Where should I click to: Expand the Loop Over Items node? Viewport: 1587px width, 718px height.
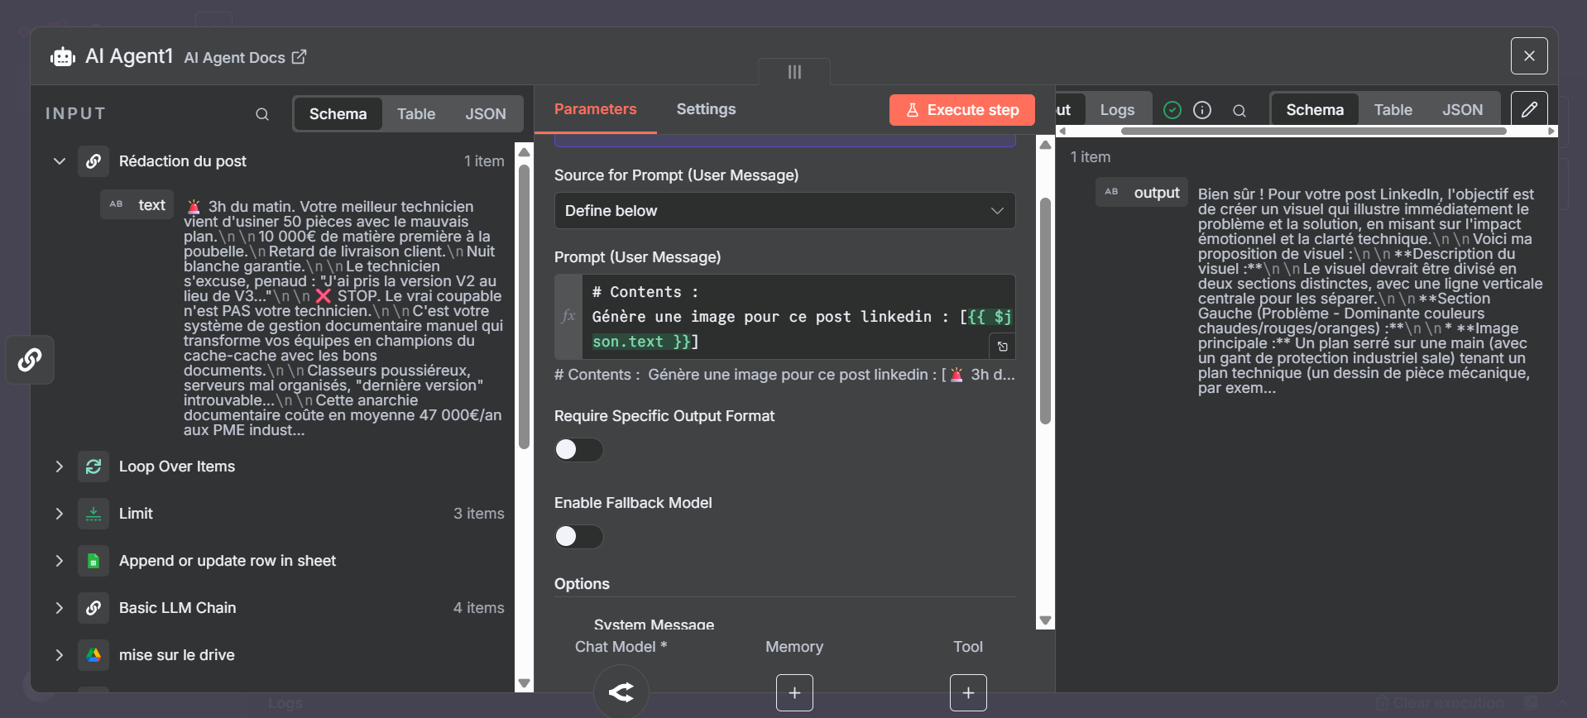pyautogui.click(x=60, y=467)
